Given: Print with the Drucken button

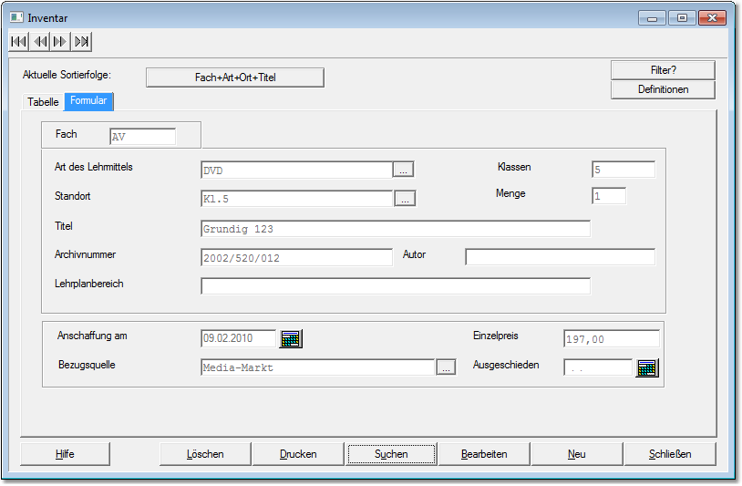Looking at the screenshot, I should click(x=298, y=454).
